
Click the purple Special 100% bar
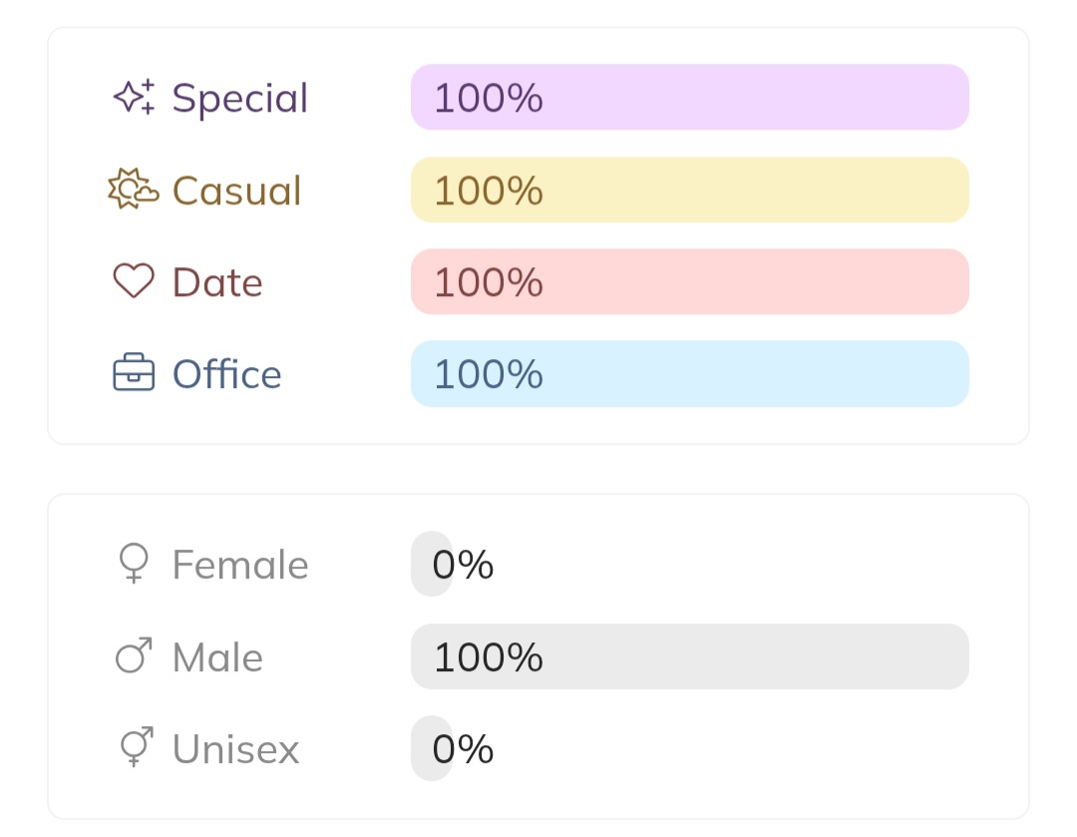pos(689,97)
